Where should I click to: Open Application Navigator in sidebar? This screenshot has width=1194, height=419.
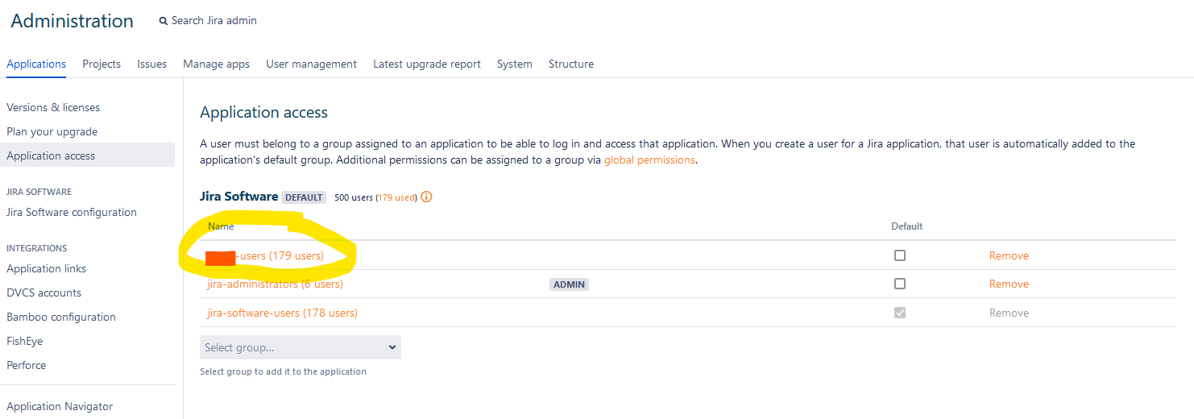(60, 406)
